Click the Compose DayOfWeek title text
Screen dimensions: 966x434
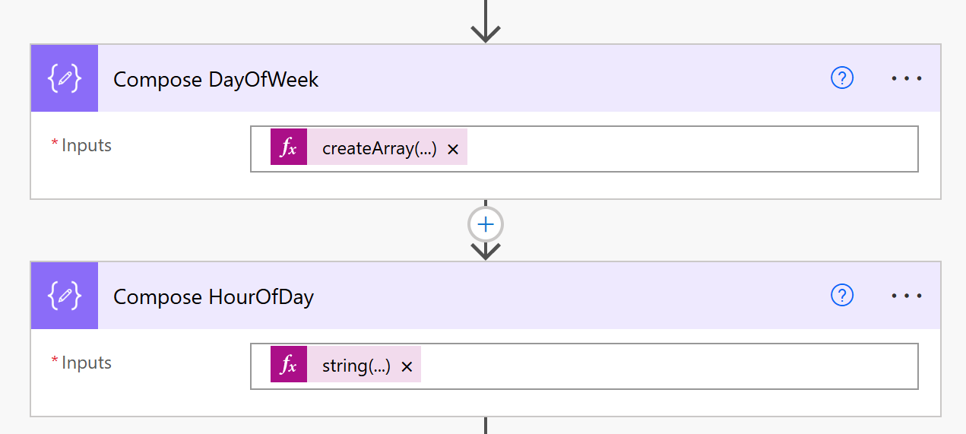coord(216,80)
